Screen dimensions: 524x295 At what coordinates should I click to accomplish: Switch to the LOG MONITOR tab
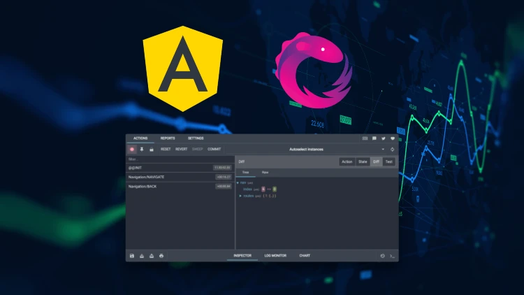click(x=275, y=256)
